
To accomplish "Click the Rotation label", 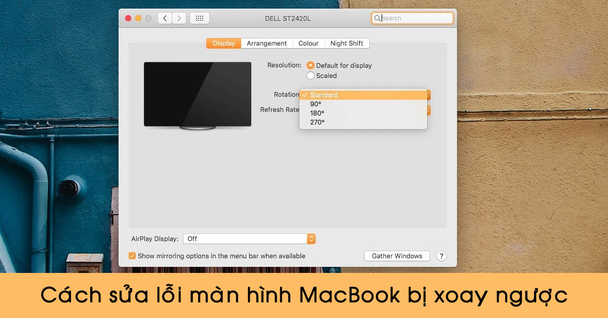I will (286, 95).
